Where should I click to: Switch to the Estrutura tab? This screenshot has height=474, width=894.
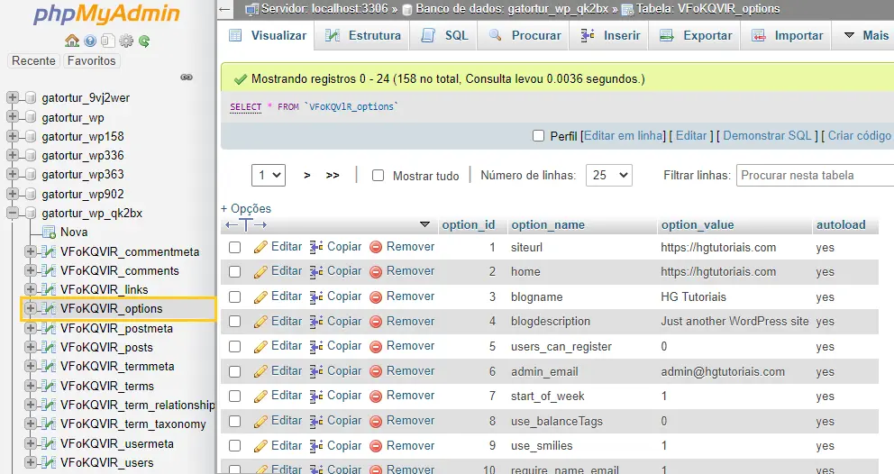[x=362, y=35]
